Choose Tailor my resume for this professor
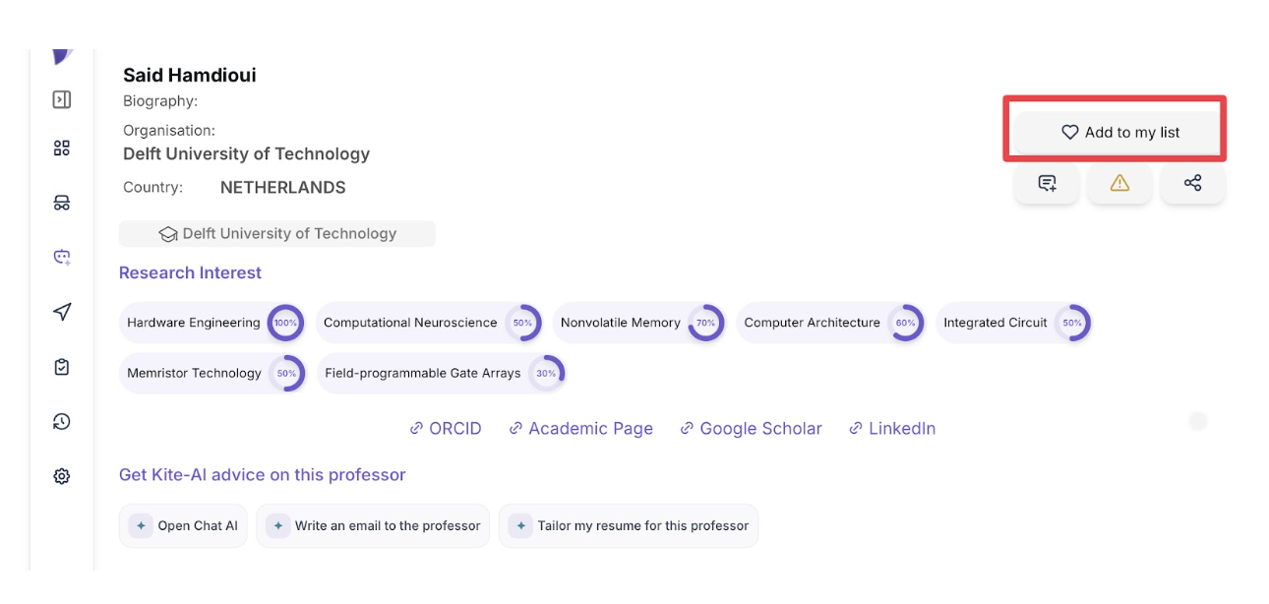The image size is (1269, 604). (629, 526)
